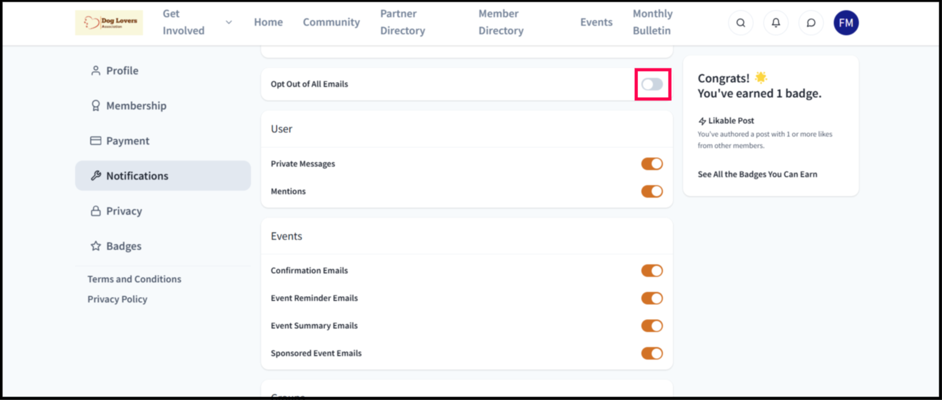Open the FM user avatar menu

click(846, 23)
